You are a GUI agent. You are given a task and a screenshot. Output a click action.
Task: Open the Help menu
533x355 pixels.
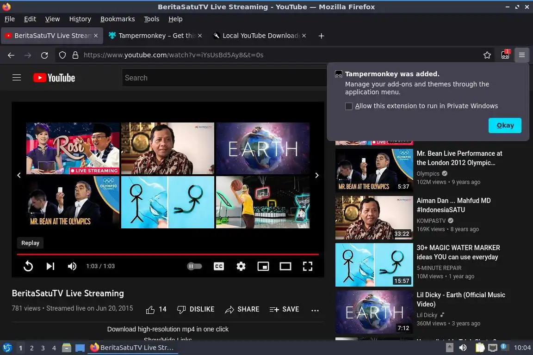tap(175, 19)
